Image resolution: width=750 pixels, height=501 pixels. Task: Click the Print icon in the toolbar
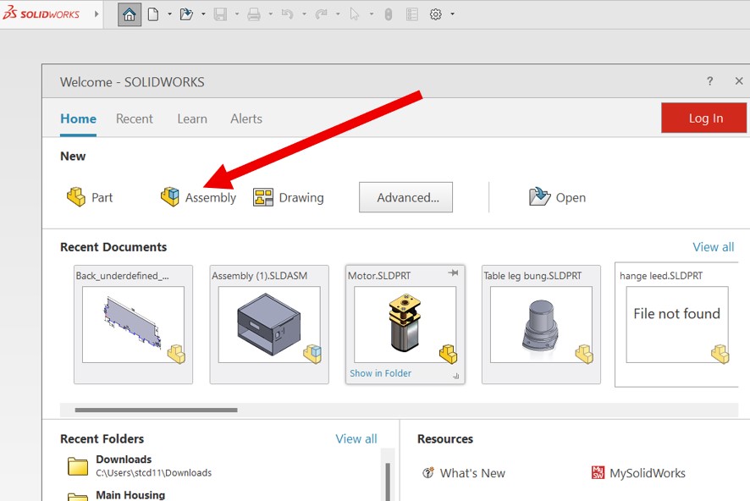(x=254, y=14)
